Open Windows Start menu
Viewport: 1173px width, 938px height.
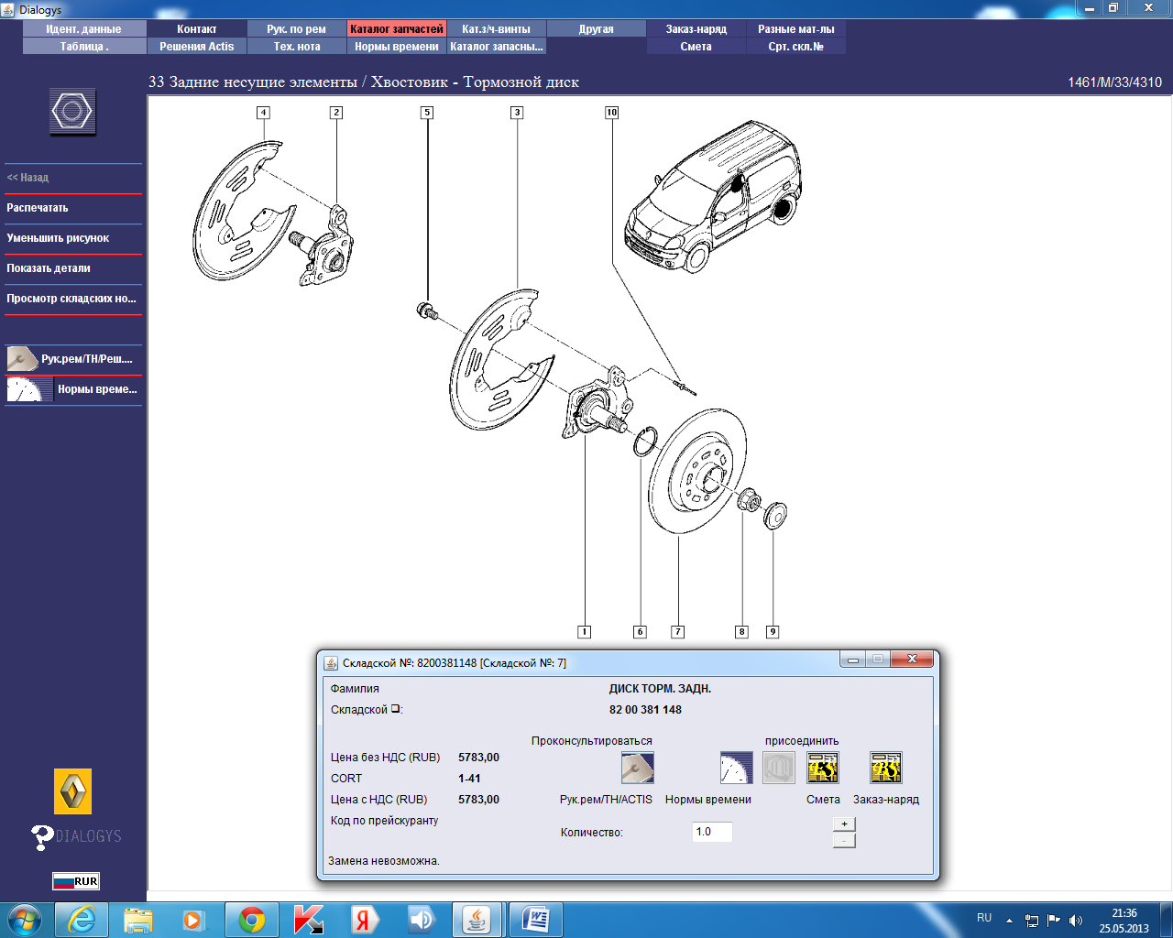tap(25, 920)
